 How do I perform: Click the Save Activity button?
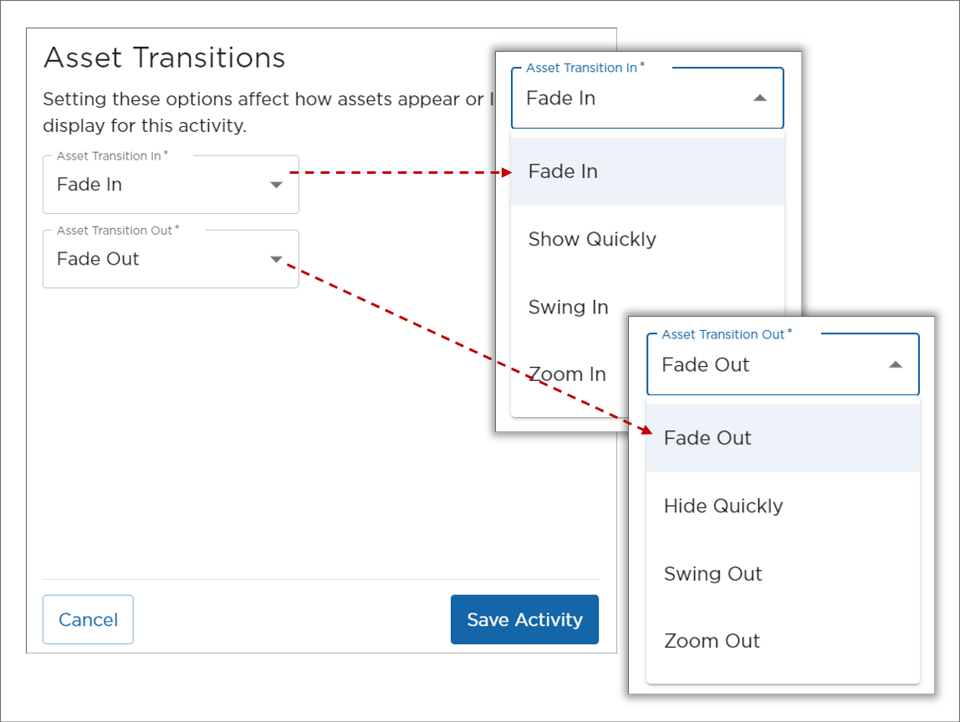pyautogui.click(x=524, y=619)
